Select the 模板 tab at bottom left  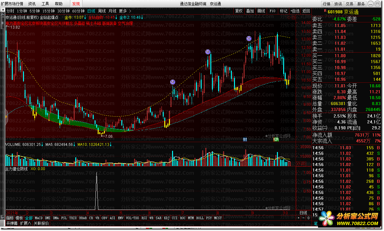(19, 218)
